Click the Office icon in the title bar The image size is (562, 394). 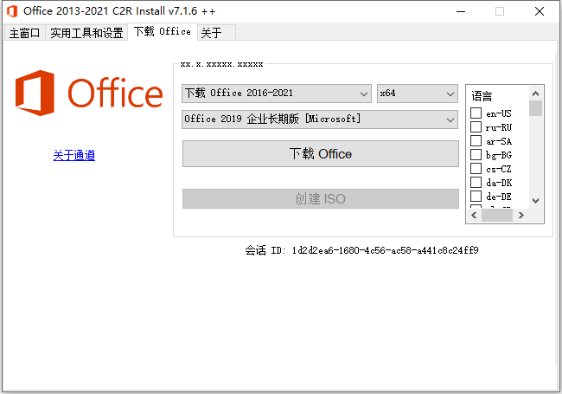pyautogui.click(x=11, y=11)
